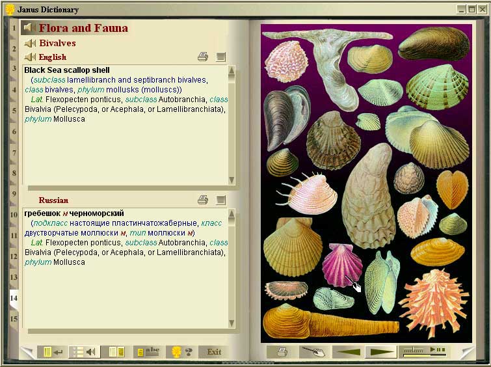Image resolution: width=491 pixels, height=367 pixels.
Task: Play audio for Flora and Fauna heading
Action: coord(29,28)
